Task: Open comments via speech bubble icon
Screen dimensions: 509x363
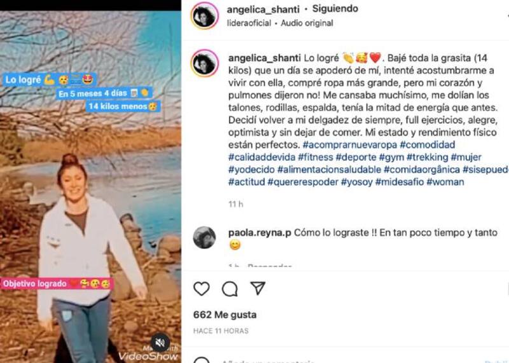Action: [230, 289]
